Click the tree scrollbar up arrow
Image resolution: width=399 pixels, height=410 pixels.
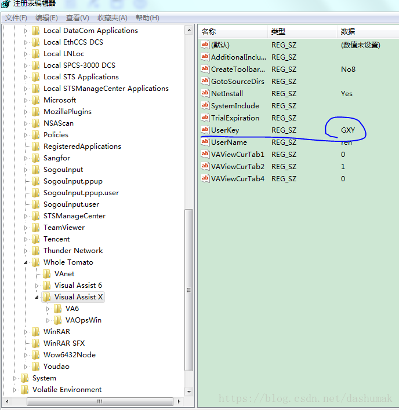point(189,30)
